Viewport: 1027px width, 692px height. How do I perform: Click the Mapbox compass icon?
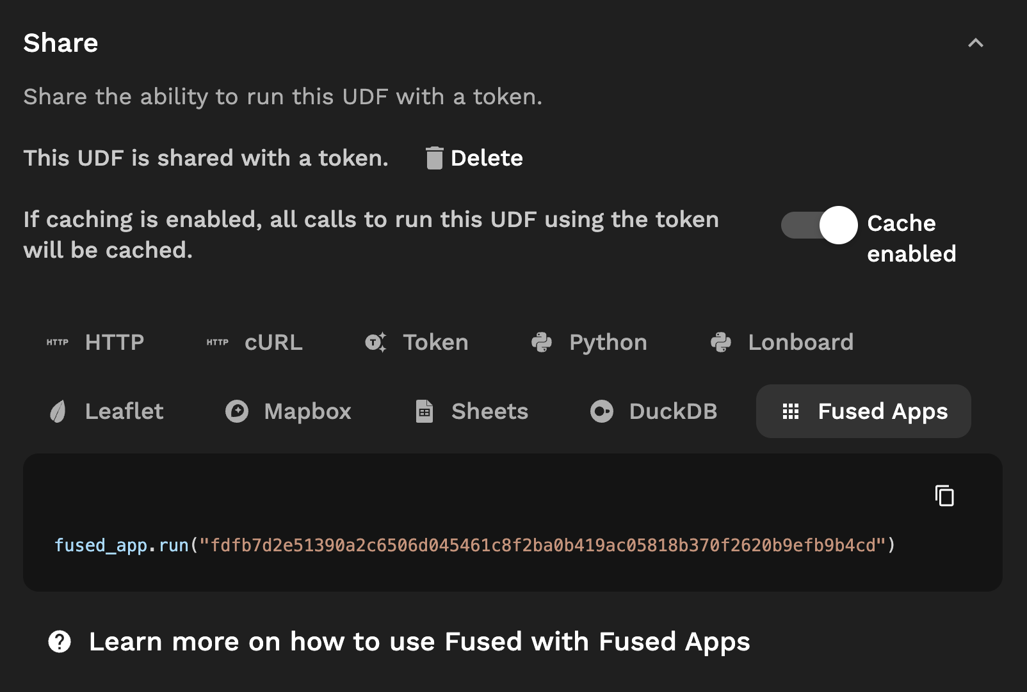point(237,411)
